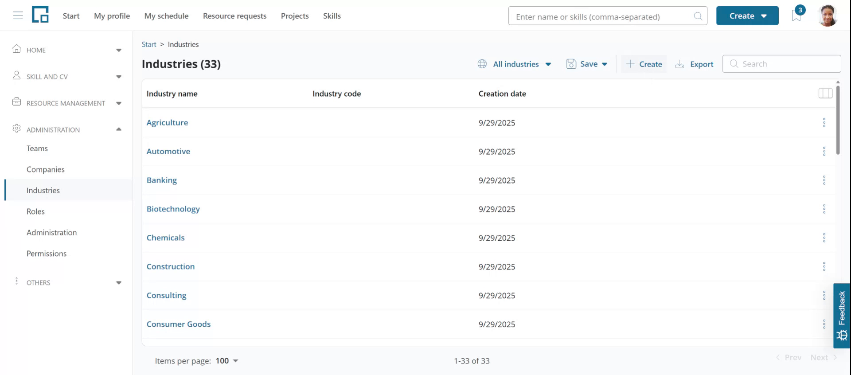Click the table vertical scrollbar
The image size is (851, 375).
click(x=838, y=120)
